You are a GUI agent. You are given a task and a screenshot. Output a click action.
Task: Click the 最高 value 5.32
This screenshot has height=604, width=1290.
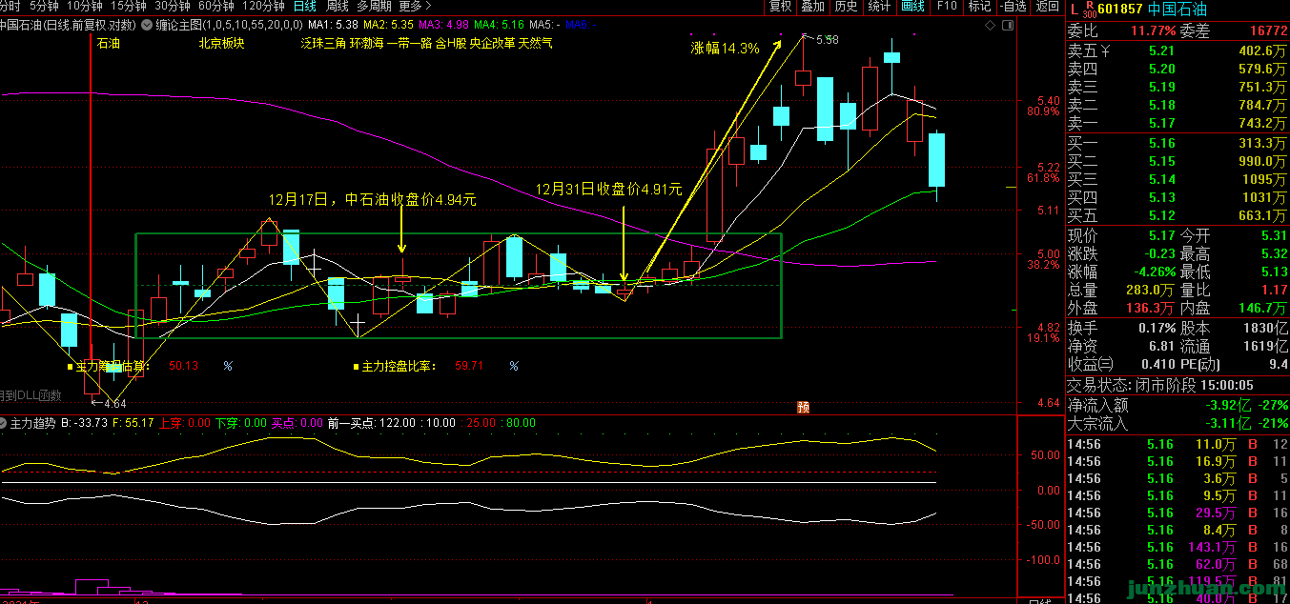coord(1272,253)
